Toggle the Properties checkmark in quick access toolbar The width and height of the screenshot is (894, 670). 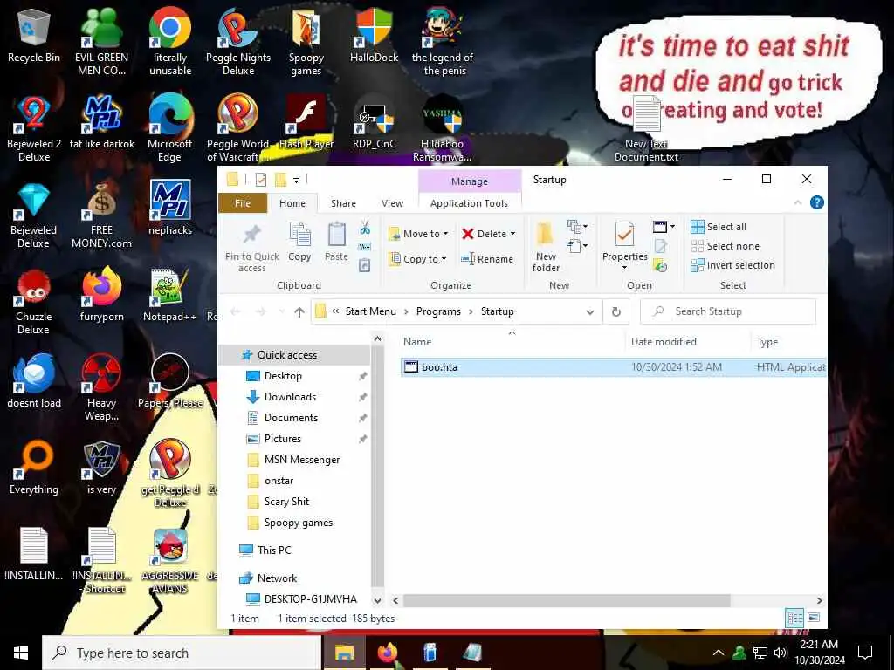coord(260,180)
